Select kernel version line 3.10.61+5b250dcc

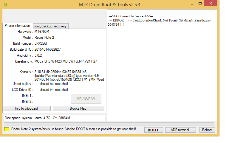61,72
